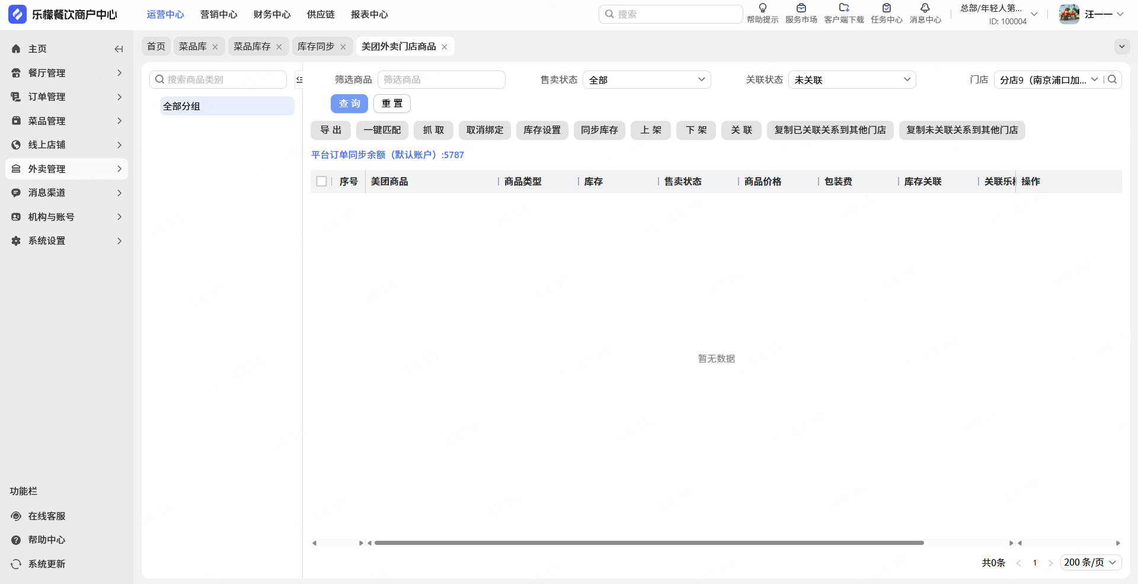Screen dimensions: 1138x584
Task: Switch to the 库存同步 tab
Action: (316, 46)
